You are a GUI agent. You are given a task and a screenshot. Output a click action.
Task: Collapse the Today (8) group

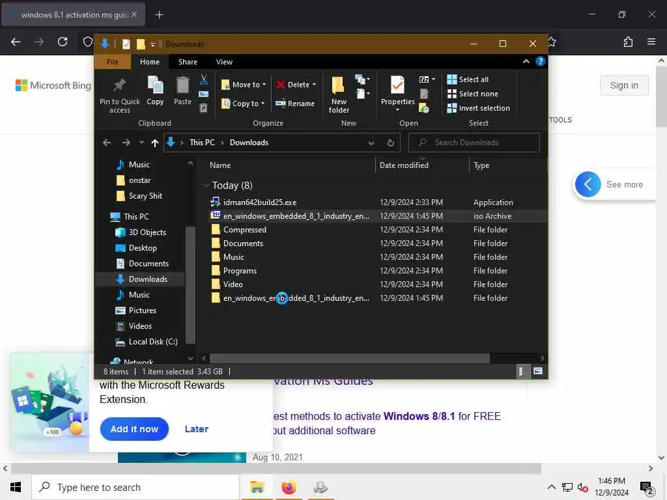pyautogui.click(x=206, y=186)
